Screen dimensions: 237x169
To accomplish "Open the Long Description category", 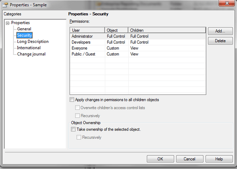I will point(33,42).
